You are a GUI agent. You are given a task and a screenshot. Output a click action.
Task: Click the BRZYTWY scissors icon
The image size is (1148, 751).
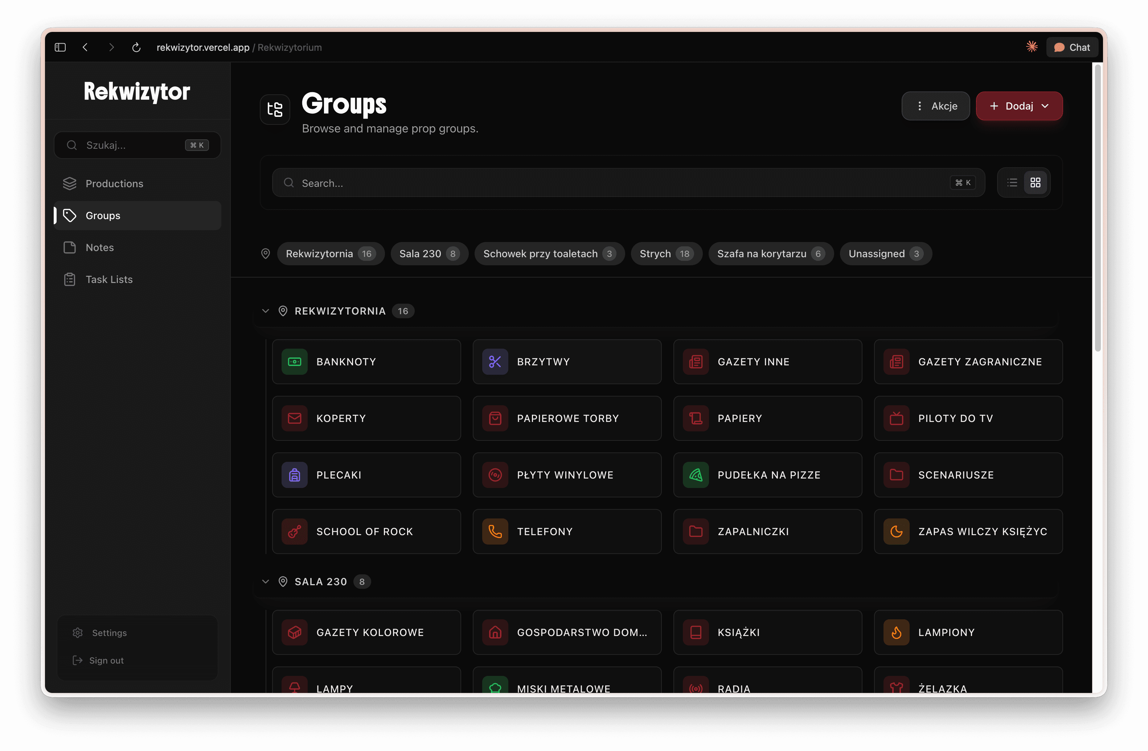[x=495, y=362]
